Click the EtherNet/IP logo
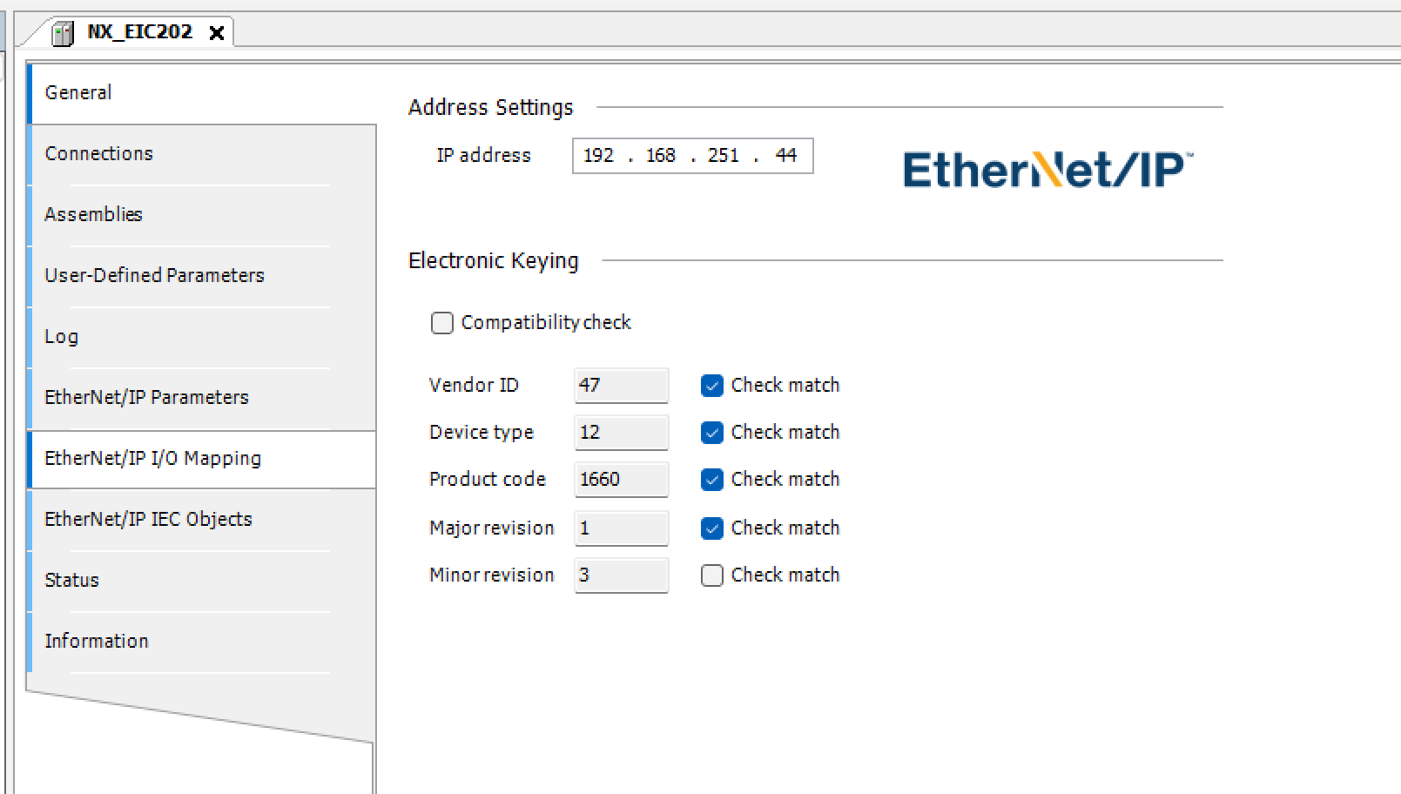 pos(1047,170)
